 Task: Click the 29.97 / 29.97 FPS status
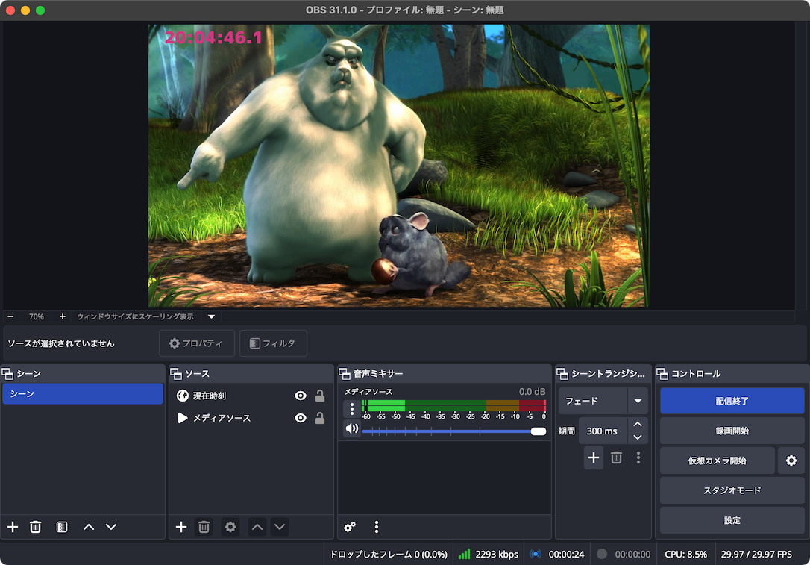(x=756, y=554)
